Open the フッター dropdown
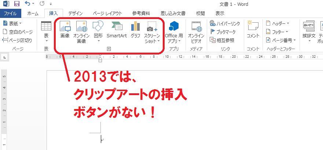Screen dimensions: 323x150 (278, 32)
